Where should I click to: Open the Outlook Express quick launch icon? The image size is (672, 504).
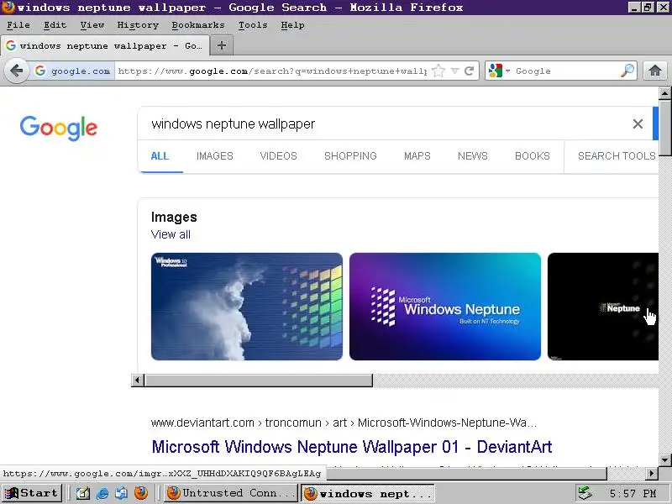pyautogui.click(x=121, y=493)
